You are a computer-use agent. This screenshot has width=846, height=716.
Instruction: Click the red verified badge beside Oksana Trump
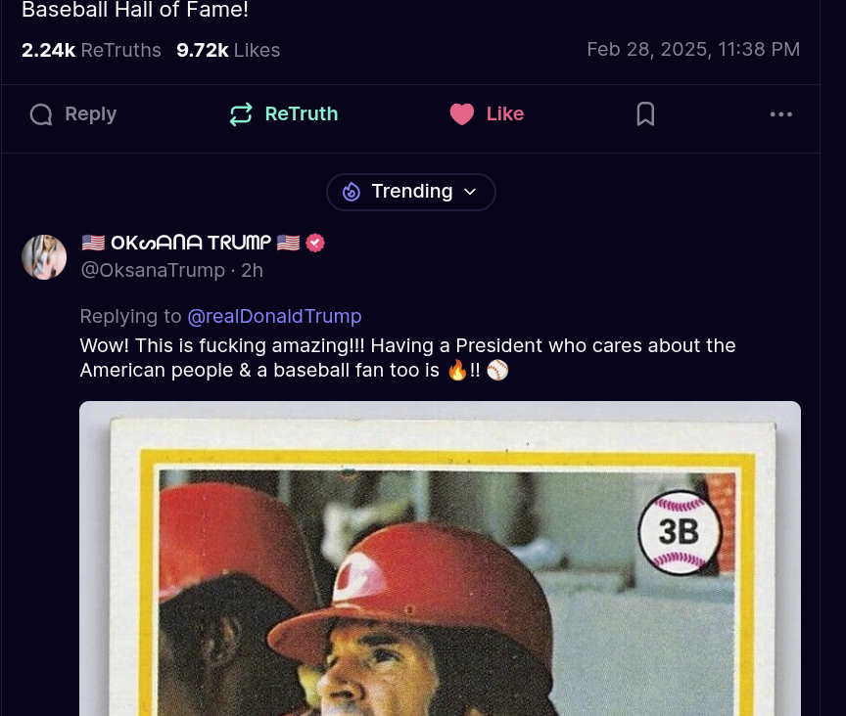(x=315, y=243)
